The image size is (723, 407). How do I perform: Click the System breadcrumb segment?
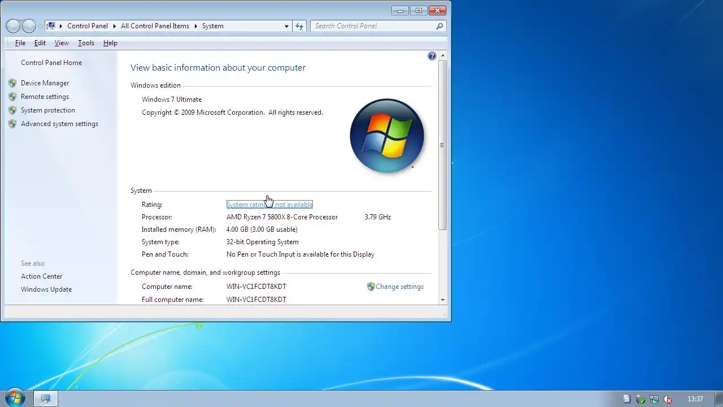(213, 26)
